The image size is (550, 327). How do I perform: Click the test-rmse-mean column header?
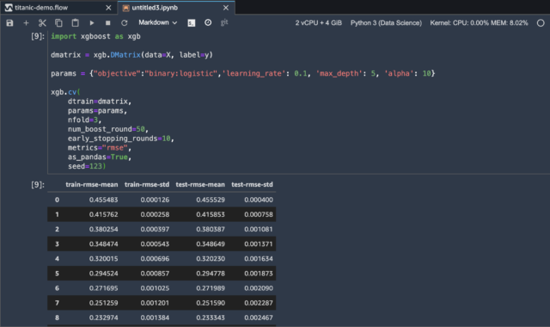tap(200, 184)
